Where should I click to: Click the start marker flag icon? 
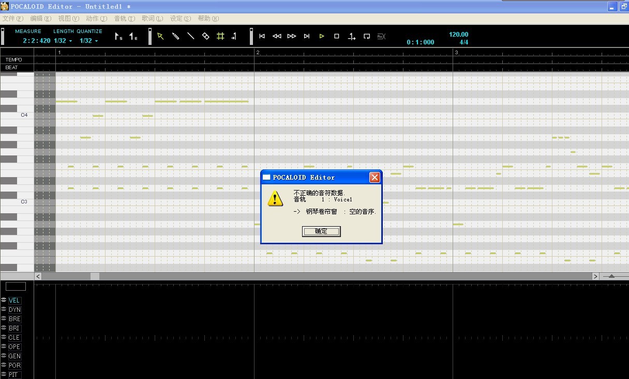coord(118,36)
